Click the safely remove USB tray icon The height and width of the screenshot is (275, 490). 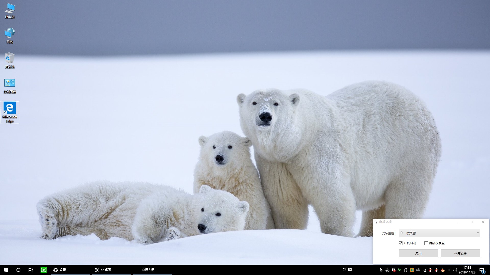click(406, 270)
